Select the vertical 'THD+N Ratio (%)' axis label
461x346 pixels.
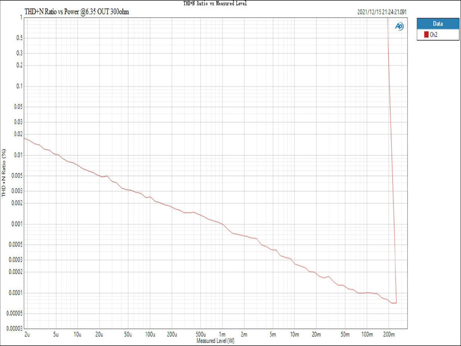pyautogui.click(x=4, y=173)
